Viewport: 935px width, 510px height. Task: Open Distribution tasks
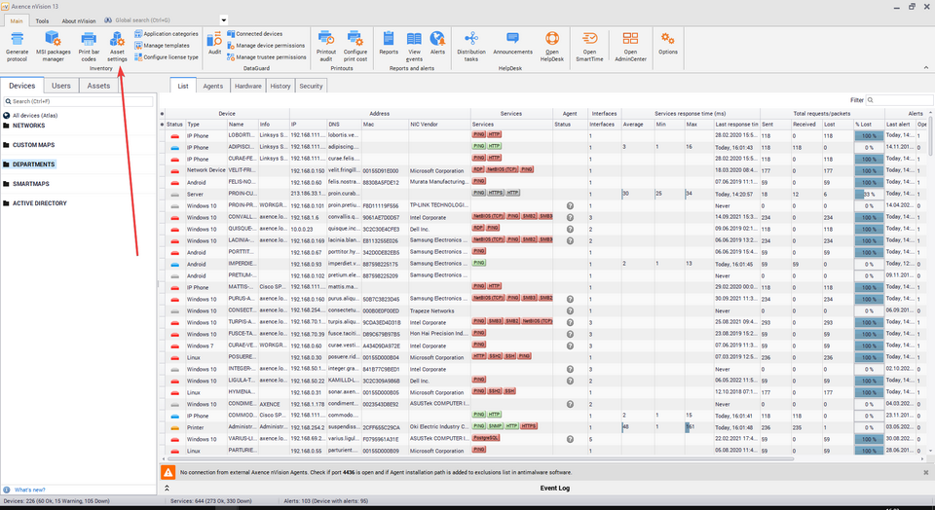click(x=471, y=44)
